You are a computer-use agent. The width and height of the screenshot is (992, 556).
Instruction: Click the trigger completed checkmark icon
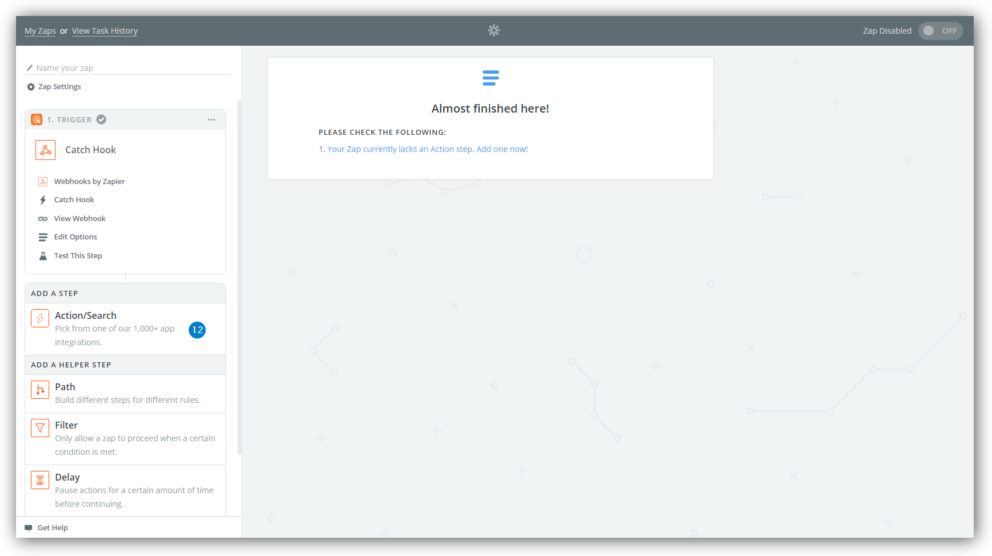click(x=101, y=119)
